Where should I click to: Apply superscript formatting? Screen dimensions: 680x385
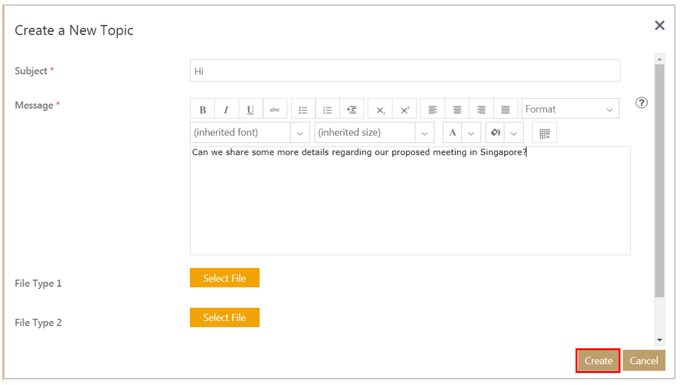click(x=405, y=110)
